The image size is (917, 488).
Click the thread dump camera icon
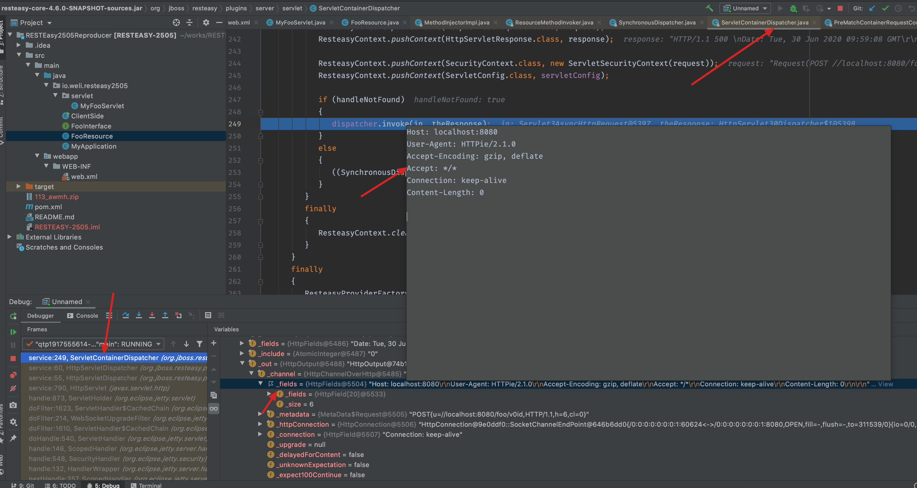coord(13,405)
